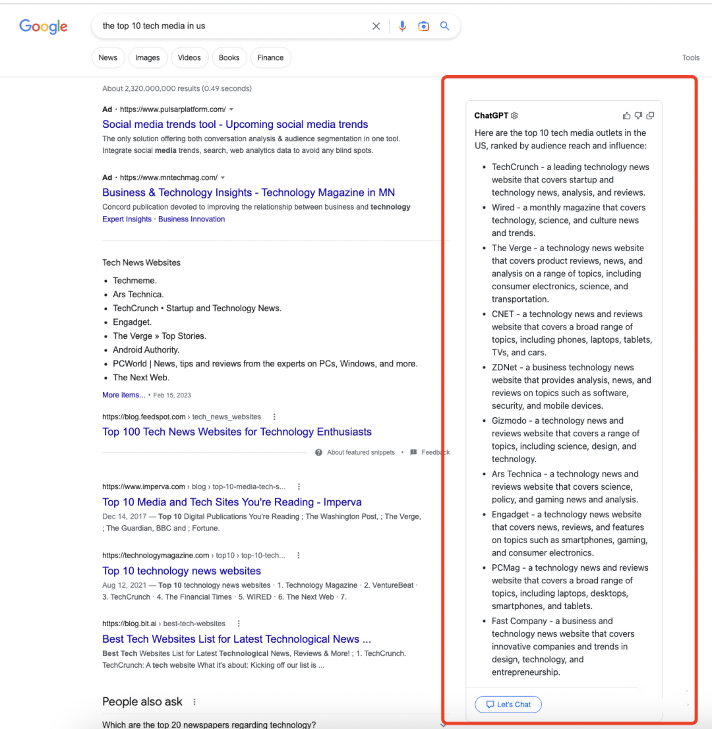
Task: Open About featured snippets link
Action: point(361,452)
